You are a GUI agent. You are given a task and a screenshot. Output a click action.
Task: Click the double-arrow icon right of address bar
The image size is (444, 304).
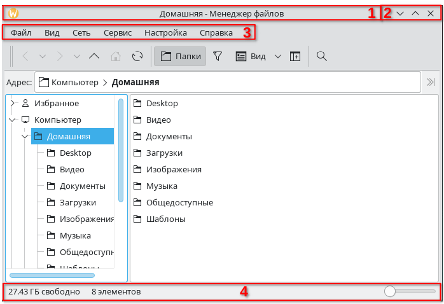click(431, 82)
